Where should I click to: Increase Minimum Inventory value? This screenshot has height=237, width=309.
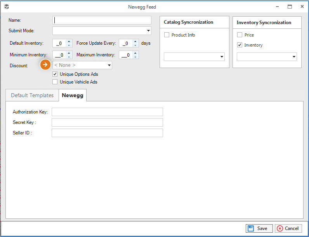pyautogui.click(x=69, y=53)
